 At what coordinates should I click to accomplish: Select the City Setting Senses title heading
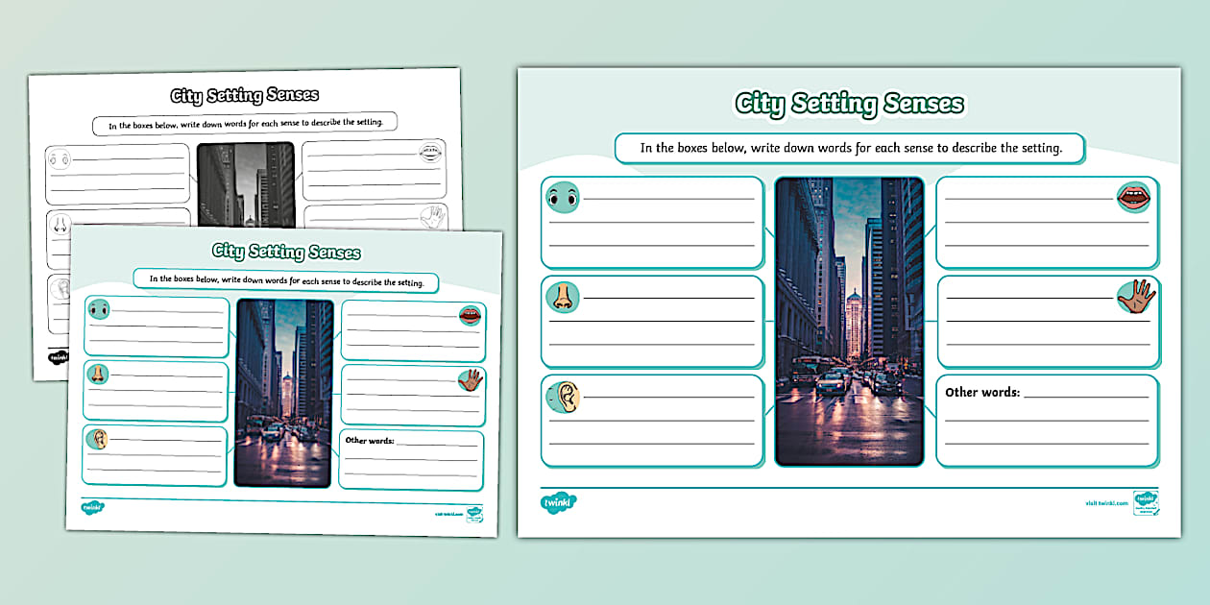click(849, 104)
